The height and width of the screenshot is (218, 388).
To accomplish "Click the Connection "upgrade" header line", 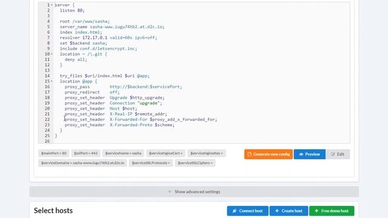I will coord(113,103).
